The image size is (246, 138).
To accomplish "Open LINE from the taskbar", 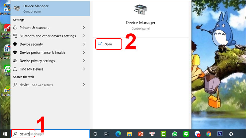I will pos(186,134).
